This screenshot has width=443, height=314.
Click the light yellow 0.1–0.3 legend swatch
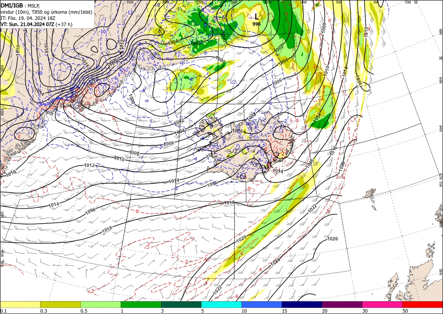tap(20, 304)
